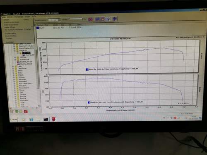Select the highlighted folder in the tree
Screen dimensions: 207x155
(26, 53)
